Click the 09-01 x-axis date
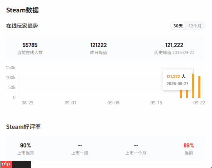The height and width of the screenshot is (168, 212). coord(70,103)
